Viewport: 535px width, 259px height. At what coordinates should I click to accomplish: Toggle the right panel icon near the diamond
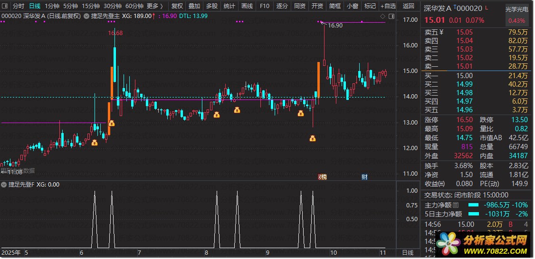[x=392, y=16]
